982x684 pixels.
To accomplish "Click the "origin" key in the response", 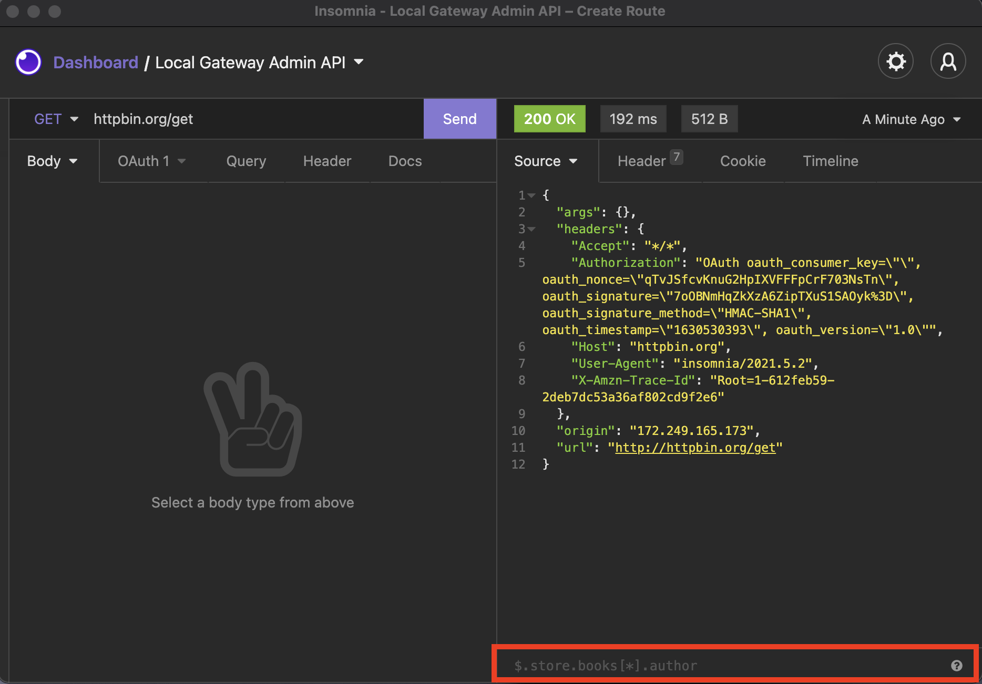I will [586, 431].
